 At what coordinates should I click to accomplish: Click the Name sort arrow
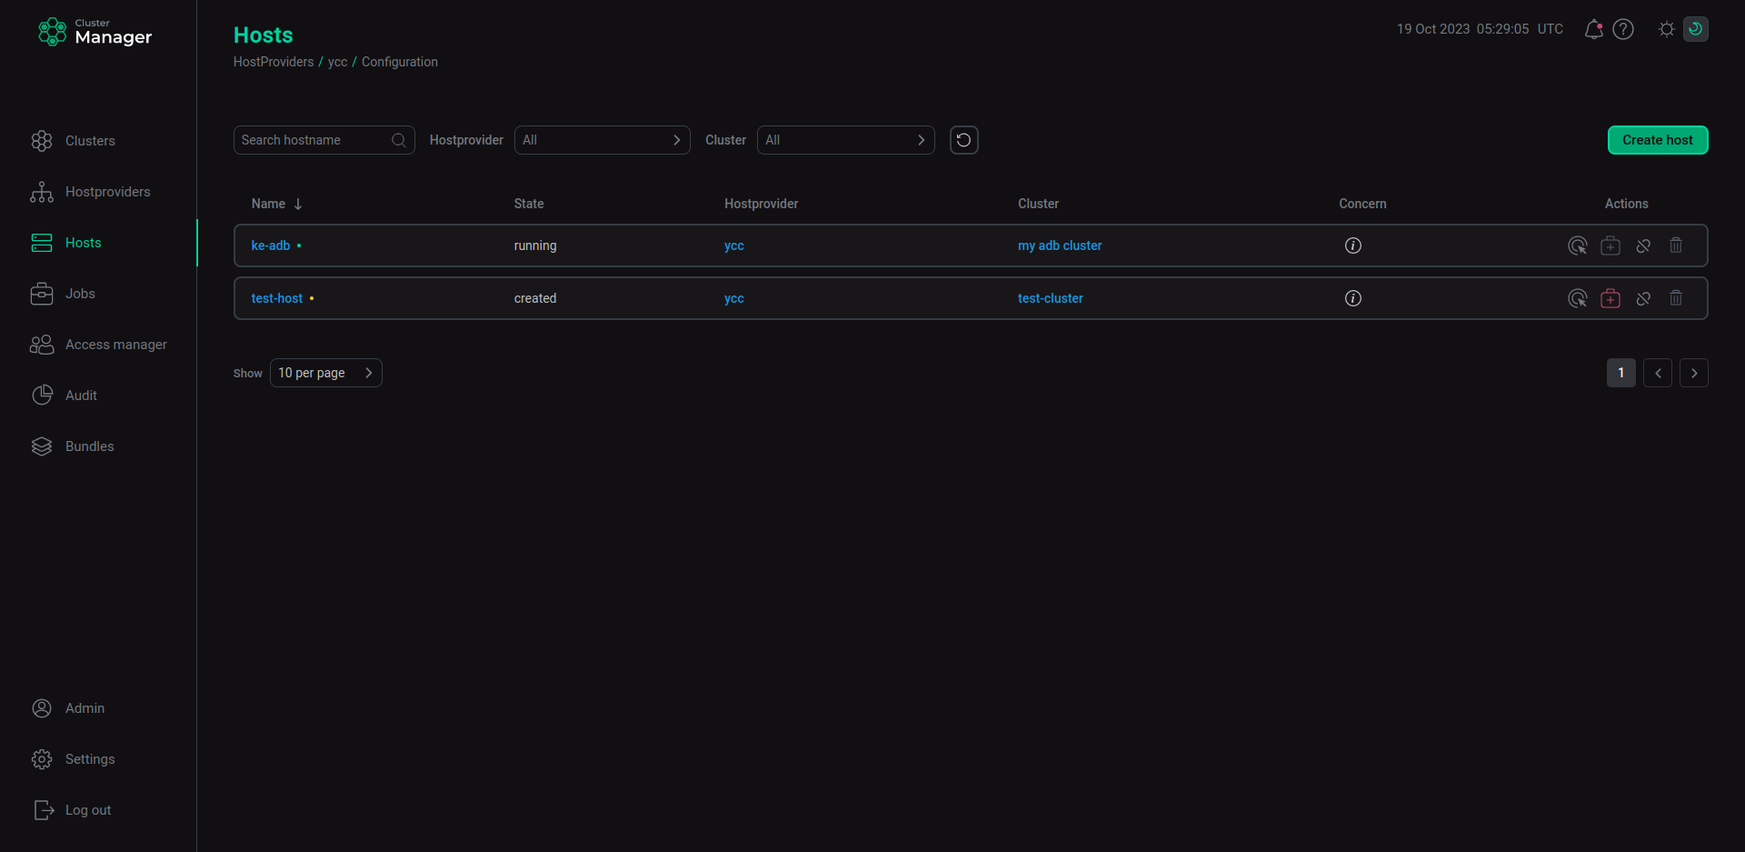(x=298, y=204)
